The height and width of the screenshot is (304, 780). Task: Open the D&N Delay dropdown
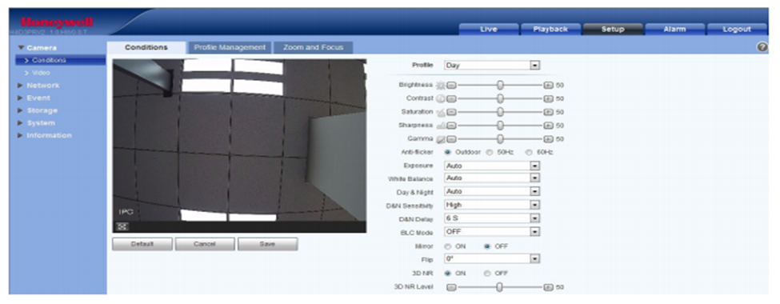tap(491, 218)
